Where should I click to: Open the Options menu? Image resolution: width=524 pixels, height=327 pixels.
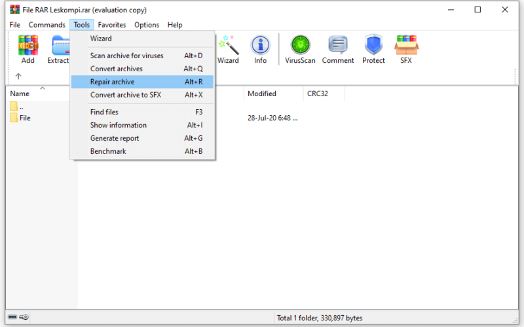[147, 25]
